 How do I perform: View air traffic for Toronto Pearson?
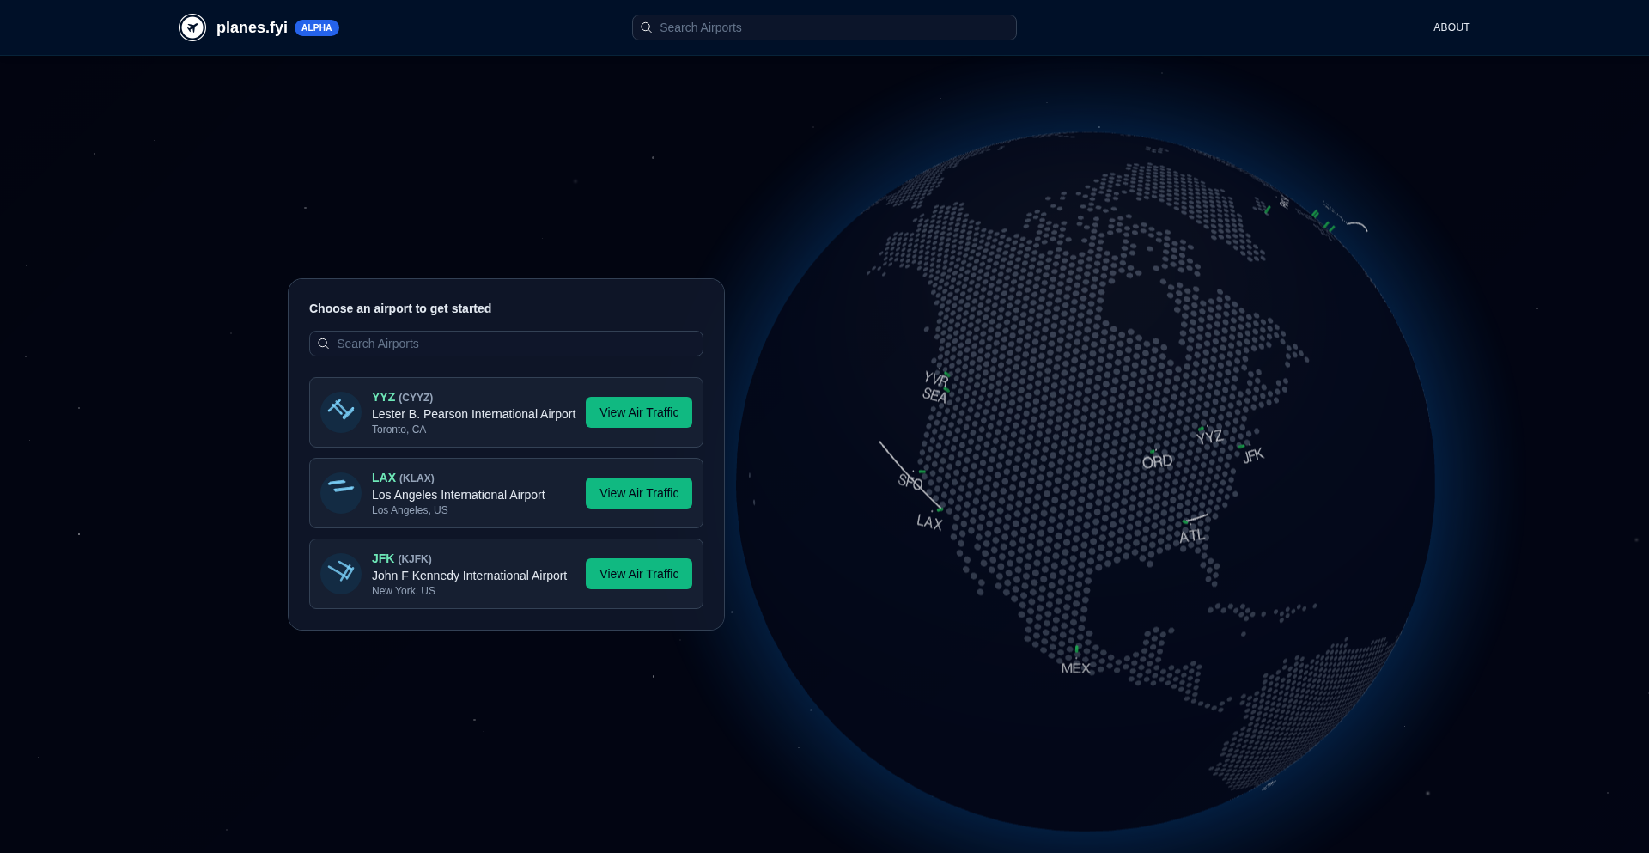[638, 412]
